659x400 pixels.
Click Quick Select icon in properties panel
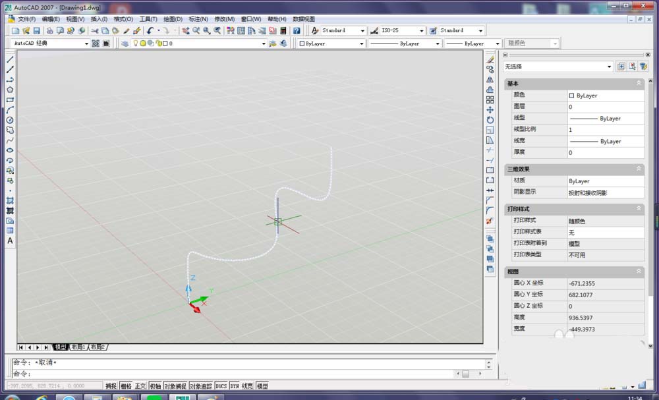(x=643, y=67)
